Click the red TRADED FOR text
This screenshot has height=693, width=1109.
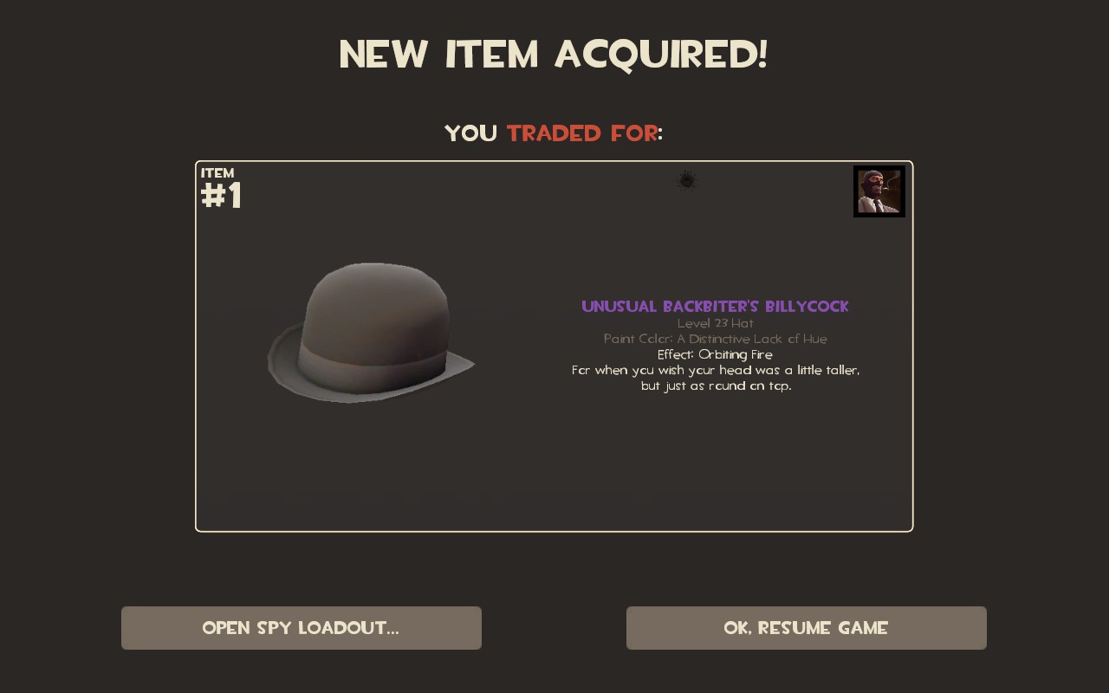pos(582,133)
